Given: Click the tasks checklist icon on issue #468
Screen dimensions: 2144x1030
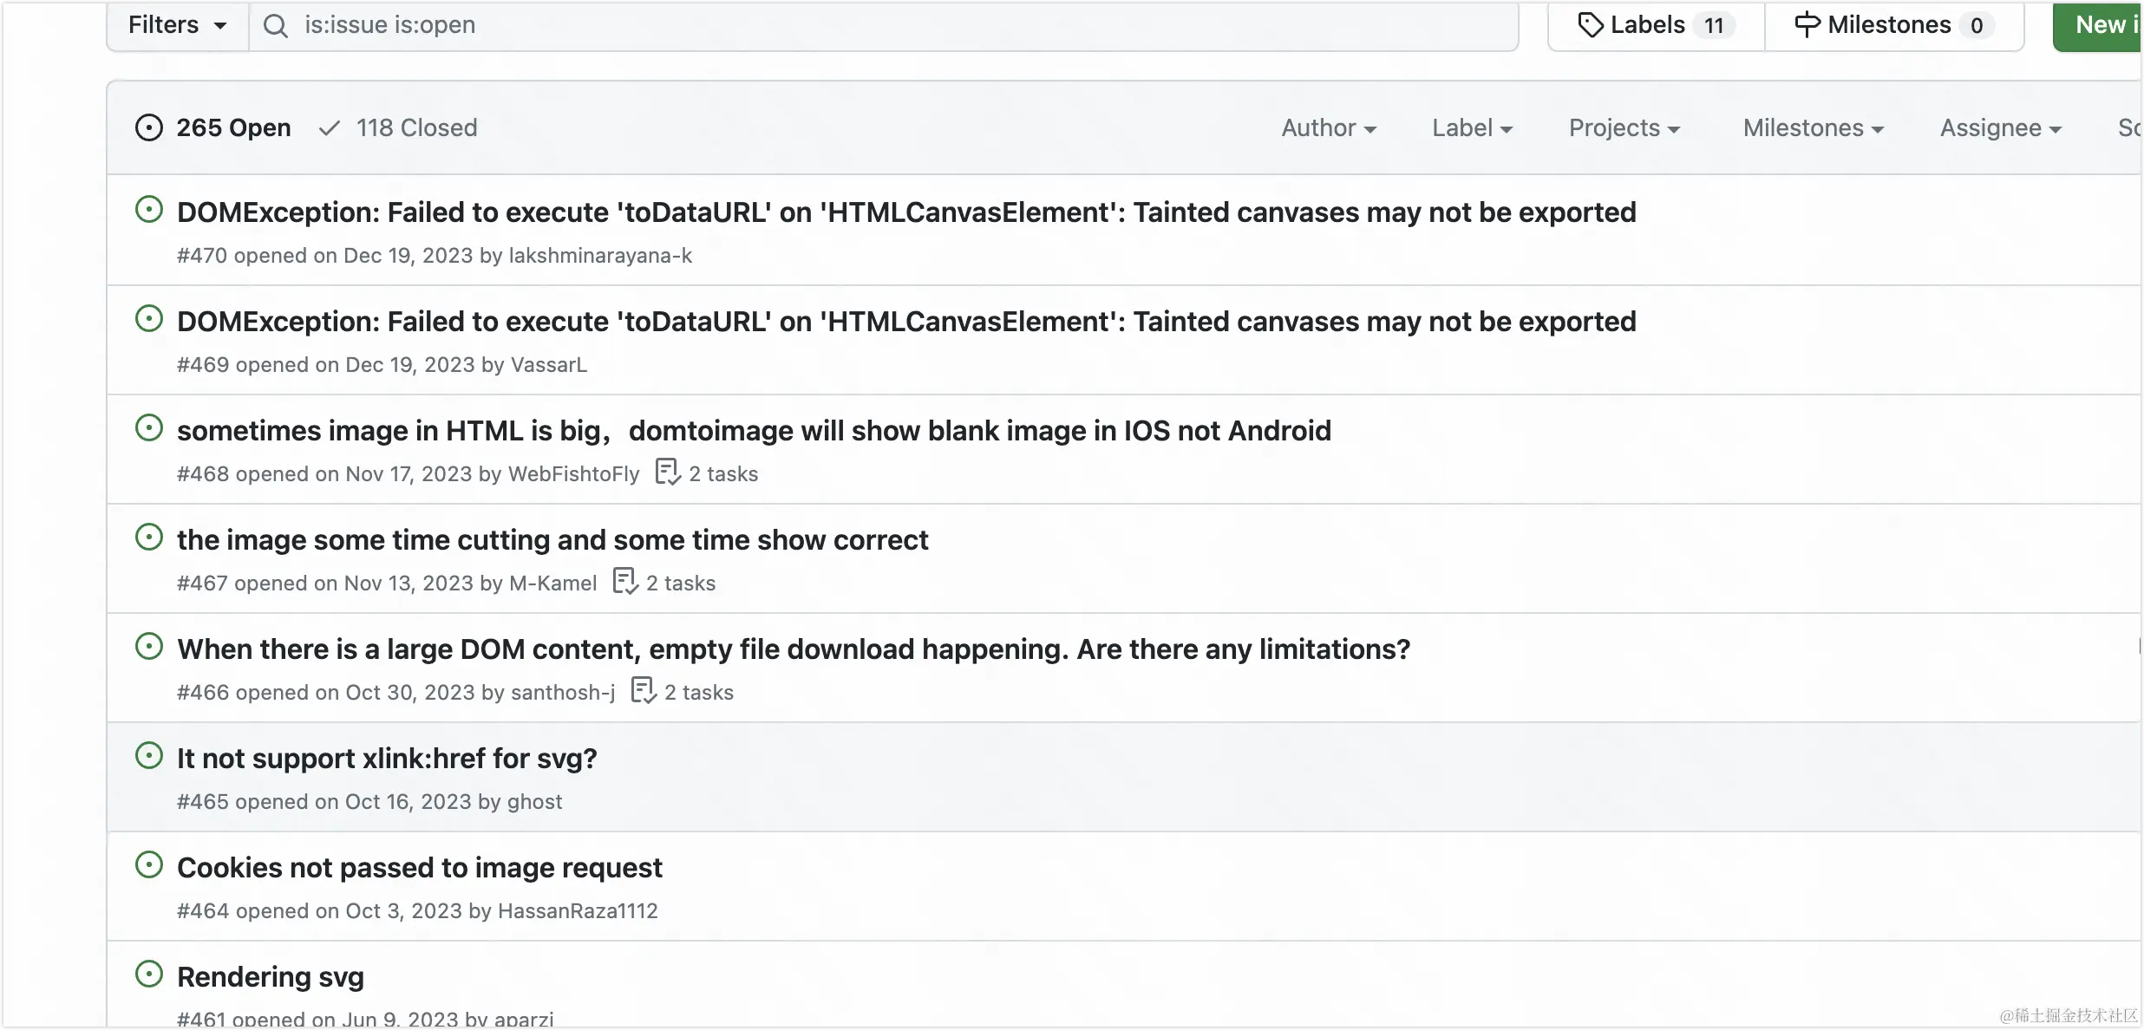Looking at the screenshot, I should tap(667, 473).
